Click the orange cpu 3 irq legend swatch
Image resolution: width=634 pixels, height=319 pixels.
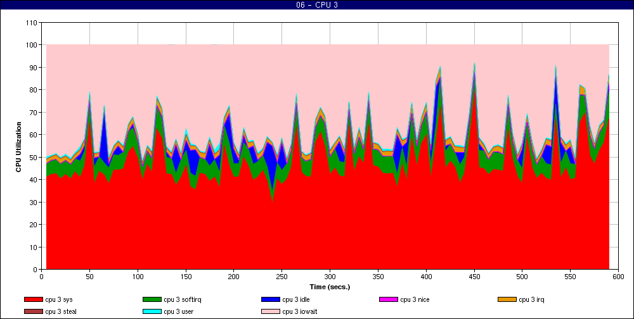507,299
